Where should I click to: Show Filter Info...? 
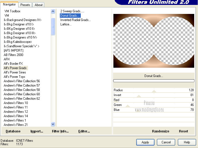[60, 131]
